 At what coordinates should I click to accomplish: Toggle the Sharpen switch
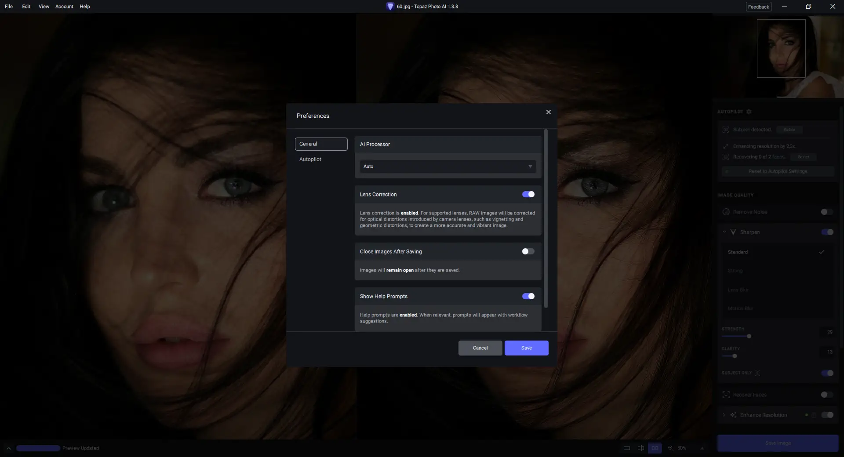pos(827,232)
